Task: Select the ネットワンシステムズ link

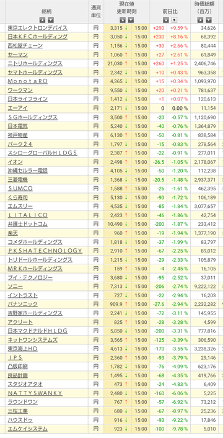Action: click(x=32, y=340)
